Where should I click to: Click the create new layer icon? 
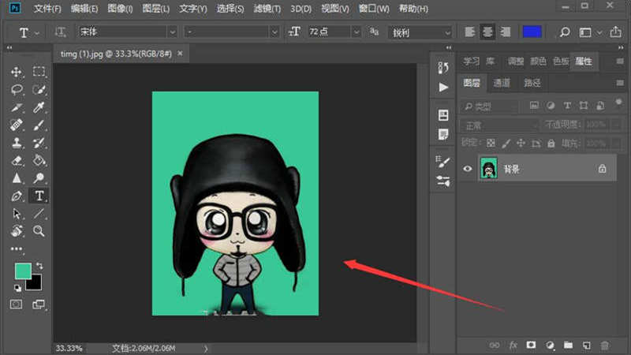tap(586, 345)
